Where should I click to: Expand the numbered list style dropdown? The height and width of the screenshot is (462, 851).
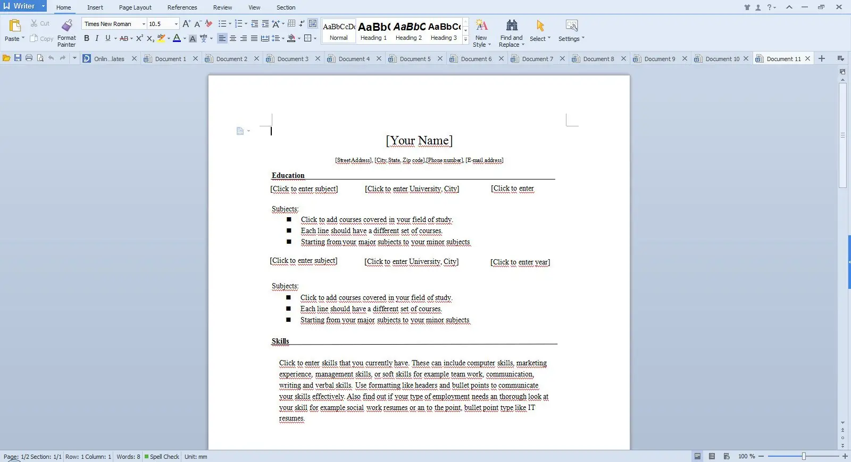pos(246,24)
